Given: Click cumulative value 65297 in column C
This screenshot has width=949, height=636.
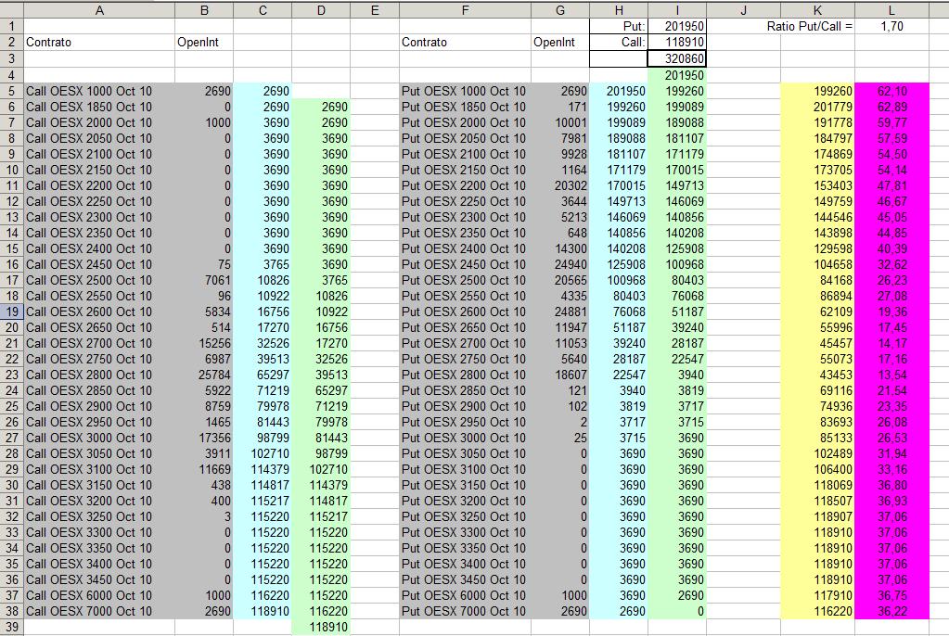Looking at the screenshot, I should (262, 375).
